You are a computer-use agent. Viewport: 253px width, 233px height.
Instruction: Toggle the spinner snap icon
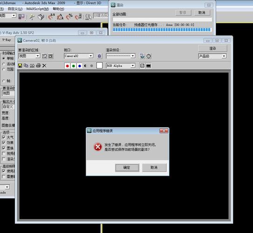pyautogui.click(x=78, y=17)
